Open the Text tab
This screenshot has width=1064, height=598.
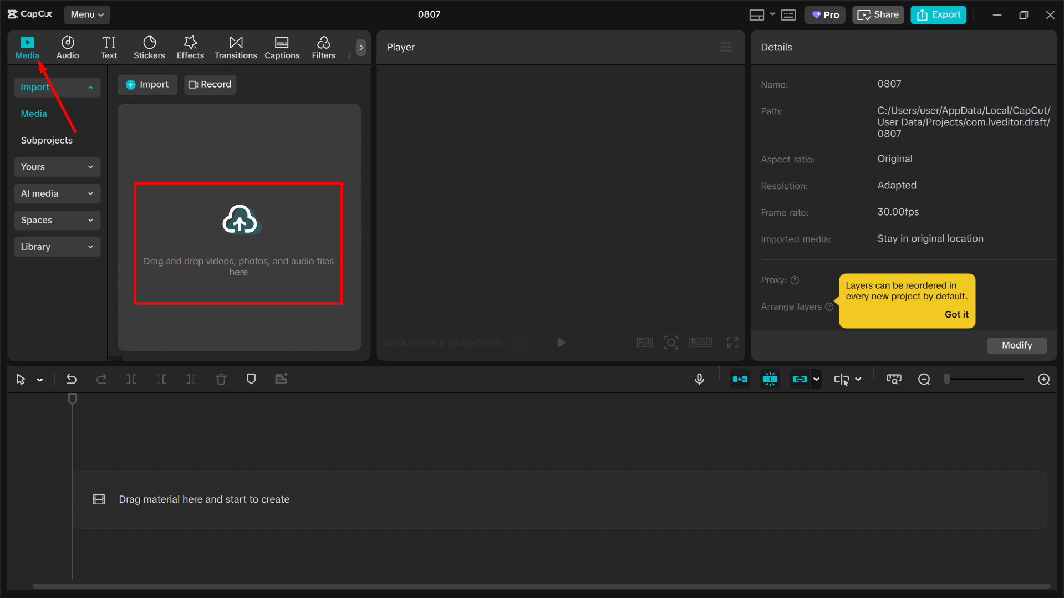coord(109,48)
